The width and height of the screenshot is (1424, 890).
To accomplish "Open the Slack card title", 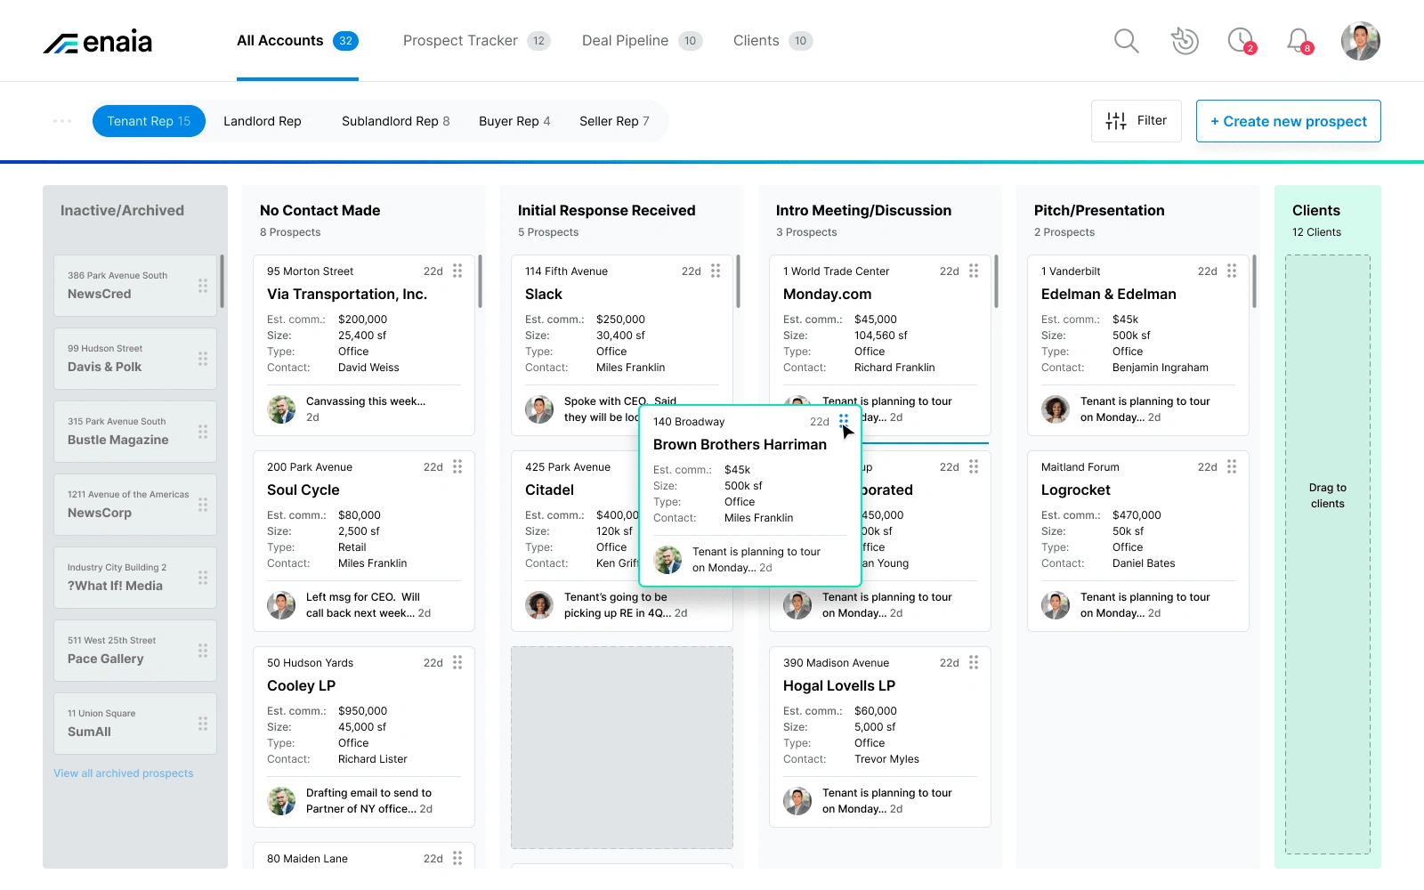I will tap(544, 294).
